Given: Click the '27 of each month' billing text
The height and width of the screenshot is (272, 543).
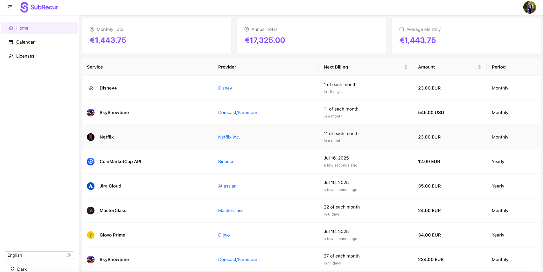Looking at the screenshot, I should [342, 256].
